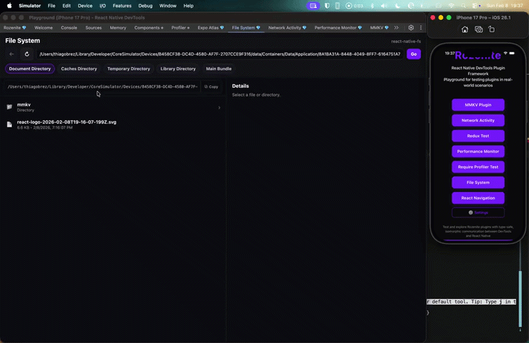This screenshot has height=343, width=529.
Task: Open the Device menu in menu bar
Action: tap(85, 5)
